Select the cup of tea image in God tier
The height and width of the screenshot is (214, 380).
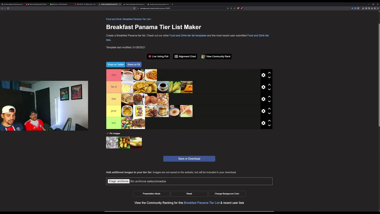coord(127,75)
